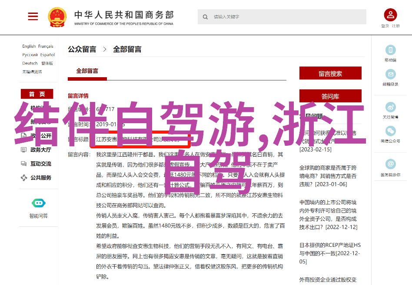Open the 首页 home menu item
The image size is (412, 285).
pos(37,94)
